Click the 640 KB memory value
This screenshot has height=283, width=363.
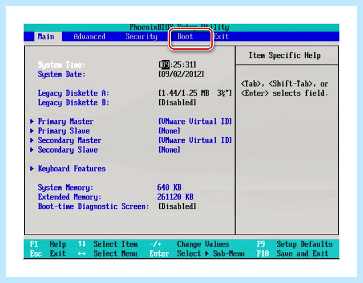pyautogui.click(x=169, y=187)
